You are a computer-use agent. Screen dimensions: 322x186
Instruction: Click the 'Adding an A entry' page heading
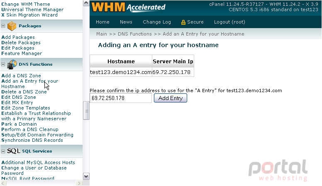tap(158, 45)
